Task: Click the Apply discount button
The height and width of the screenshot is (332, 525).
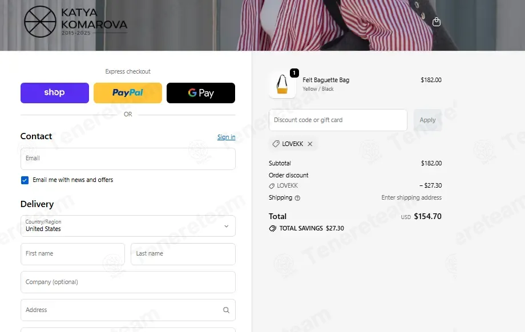Action: [427, 120]
